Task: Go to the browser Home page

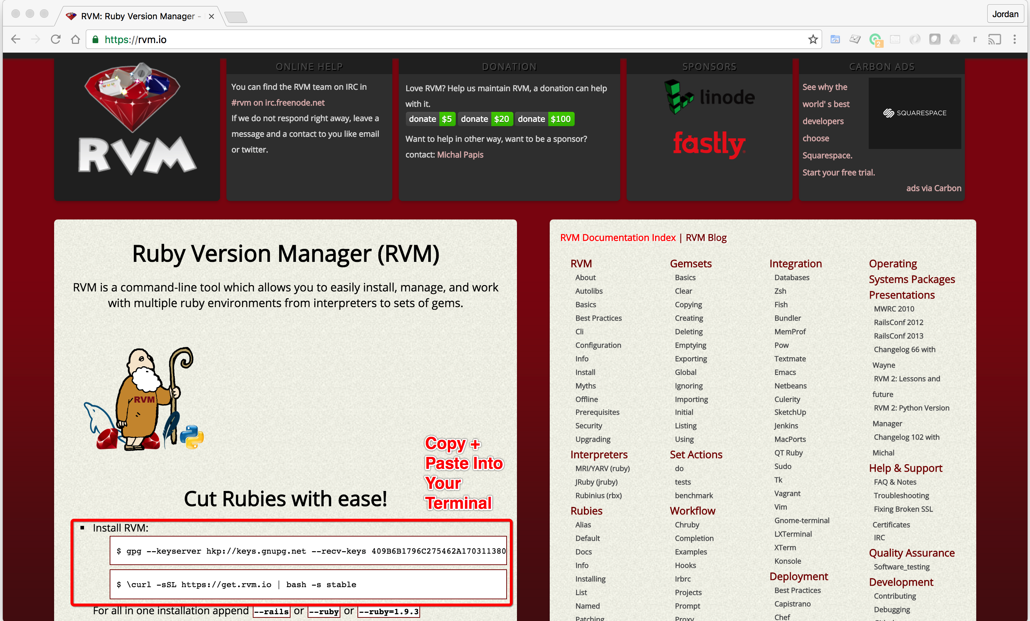Action: [75, 39]
